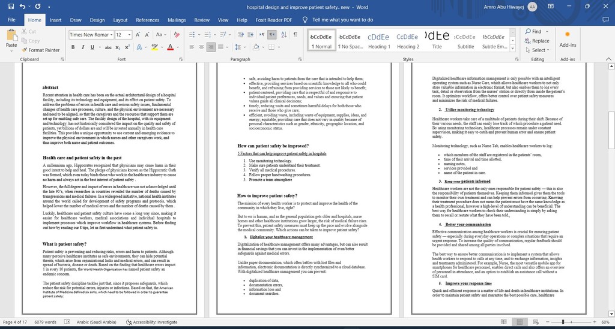Apply the No Spacing style

[350, 41]
